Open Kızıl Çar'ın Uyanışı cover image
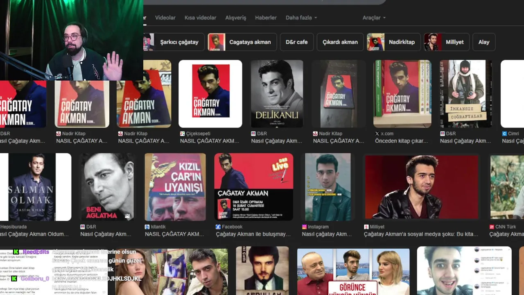This screenshot has width=524, height=295. 175,187
